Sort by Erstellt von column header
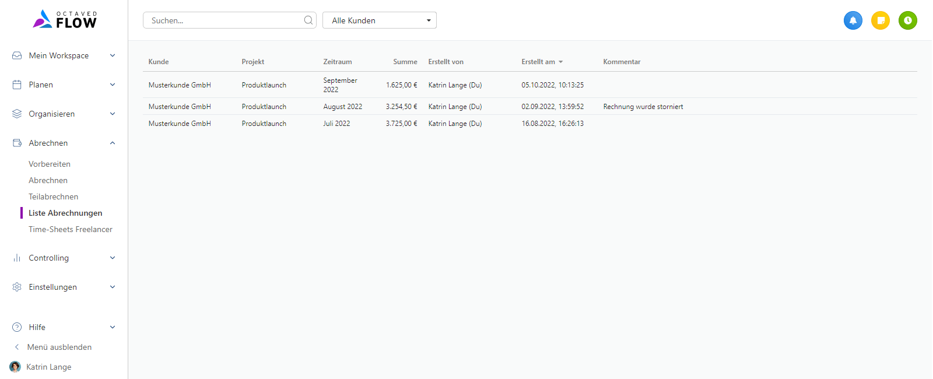Screen dimensions: 933x379 pyautogui.click(x=446, y=62)
